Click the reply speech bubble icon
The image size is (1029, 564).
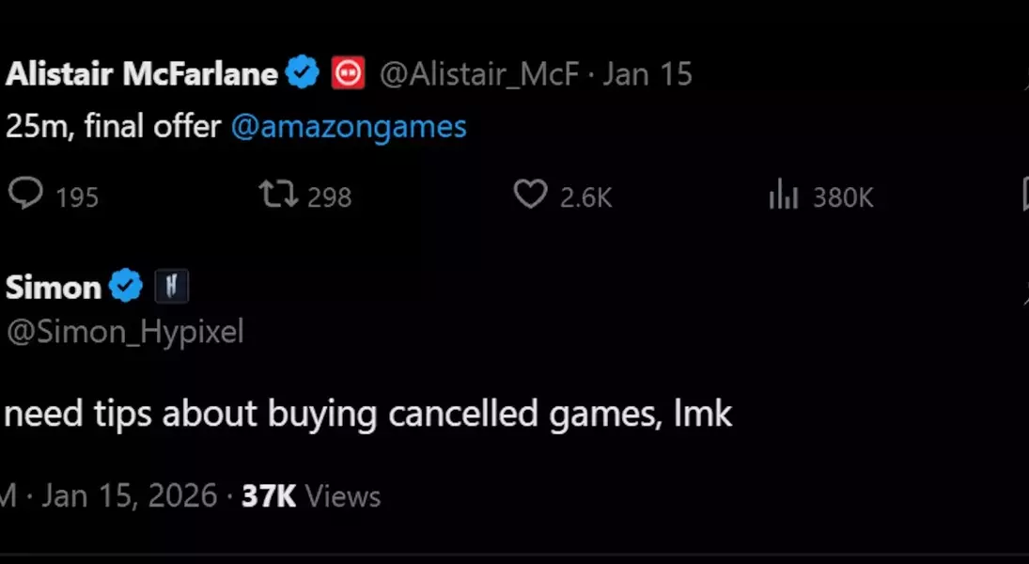tap(25, 195)
